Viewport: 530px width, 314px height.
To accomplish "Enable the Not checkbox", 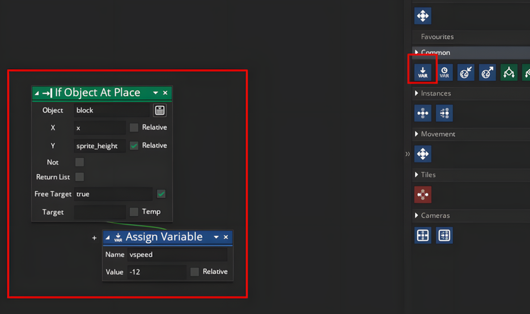I will click(x=79, y=162).
